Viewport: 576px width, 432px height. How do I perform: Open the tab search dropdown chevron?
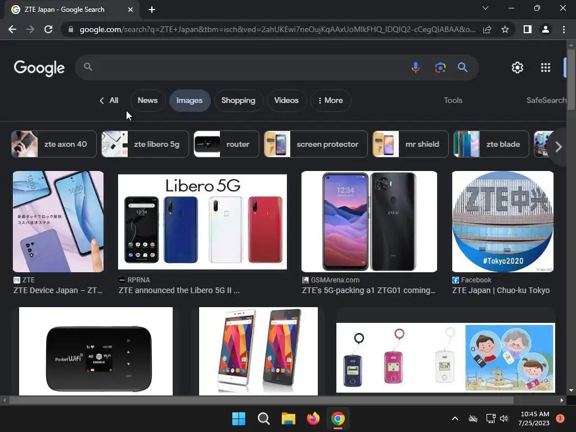485,8
